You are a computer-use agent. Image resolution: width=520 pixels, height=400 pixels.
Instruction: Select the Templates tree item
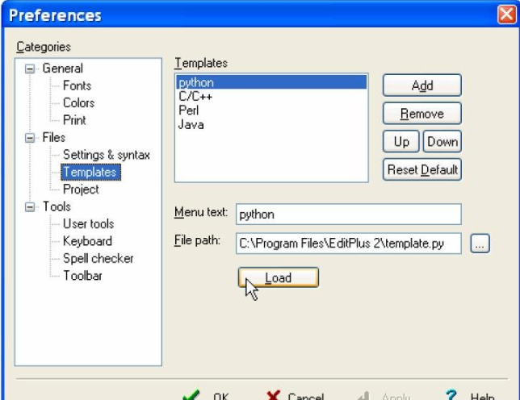click(x=90, y=173)
